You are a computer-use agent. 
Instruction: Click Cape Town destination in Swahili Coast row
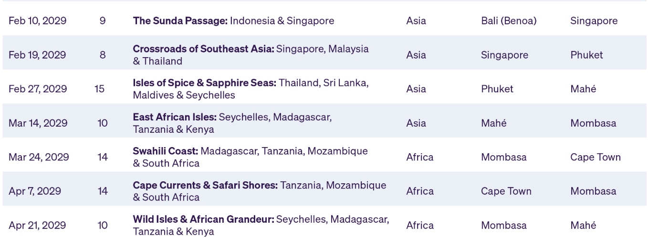click(x=595, y=157)
